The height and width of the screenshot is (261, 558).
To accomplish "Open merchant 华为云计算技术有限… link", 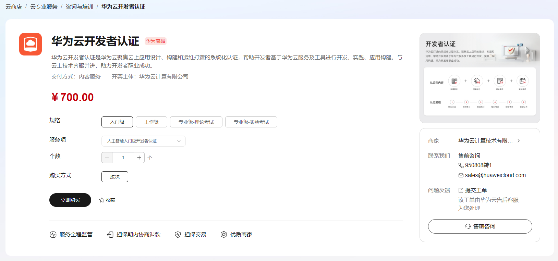I will [486, 141].
